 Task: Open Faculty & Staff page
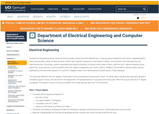pos(79,9)
